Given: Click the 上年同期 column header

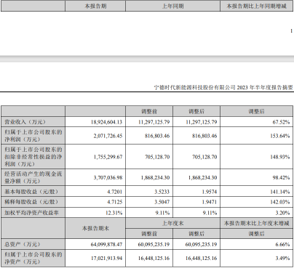Looking at the screenshot, I should 172,6.
